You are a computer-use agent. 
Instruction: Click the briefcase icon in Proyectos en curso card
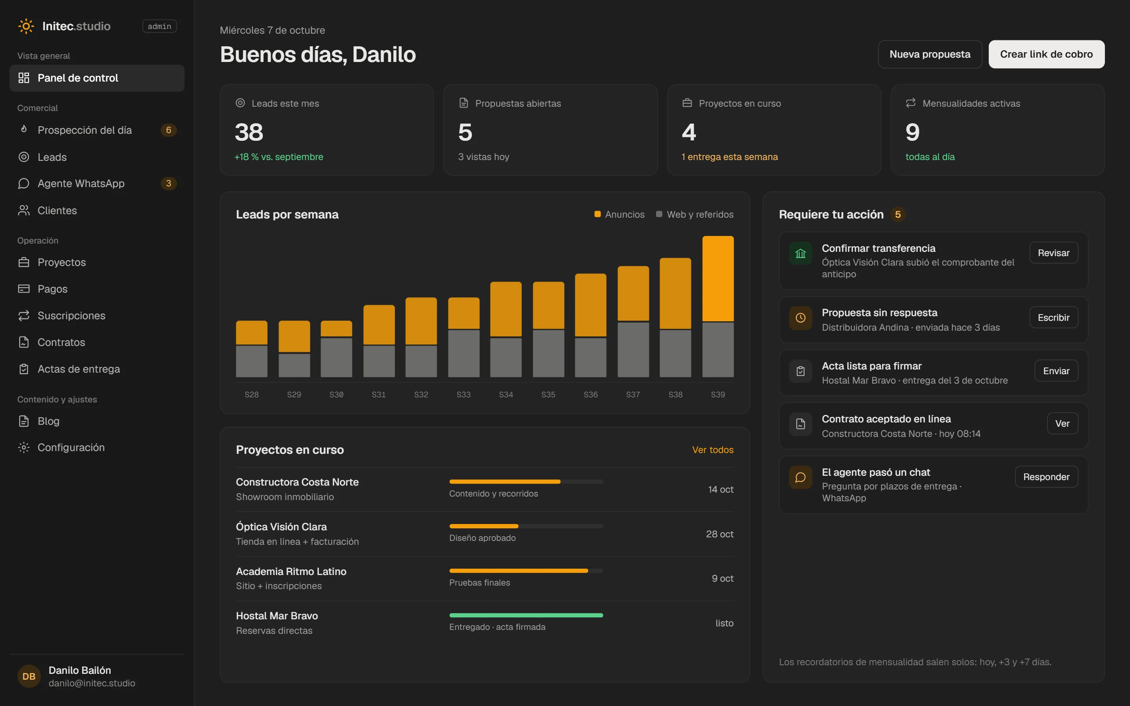pyautogui.click(x=687, y=103)
